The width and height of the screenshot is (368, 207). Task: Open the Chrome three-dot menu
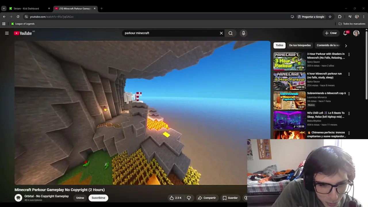pos(364,17)
